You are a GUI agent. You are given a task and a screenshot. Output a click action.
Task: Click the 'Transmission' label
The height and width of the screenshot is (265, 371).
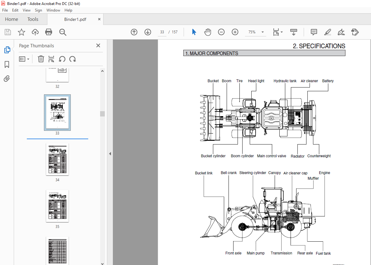click(x=281, y=253)
